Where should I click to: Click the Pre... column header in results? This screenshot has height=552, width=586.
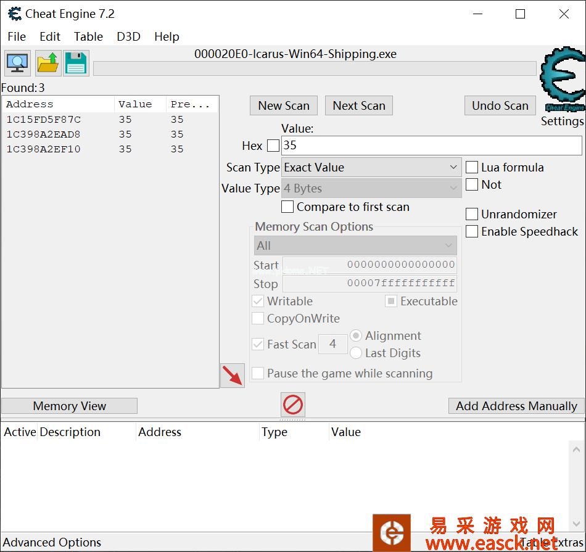(192, 104)
